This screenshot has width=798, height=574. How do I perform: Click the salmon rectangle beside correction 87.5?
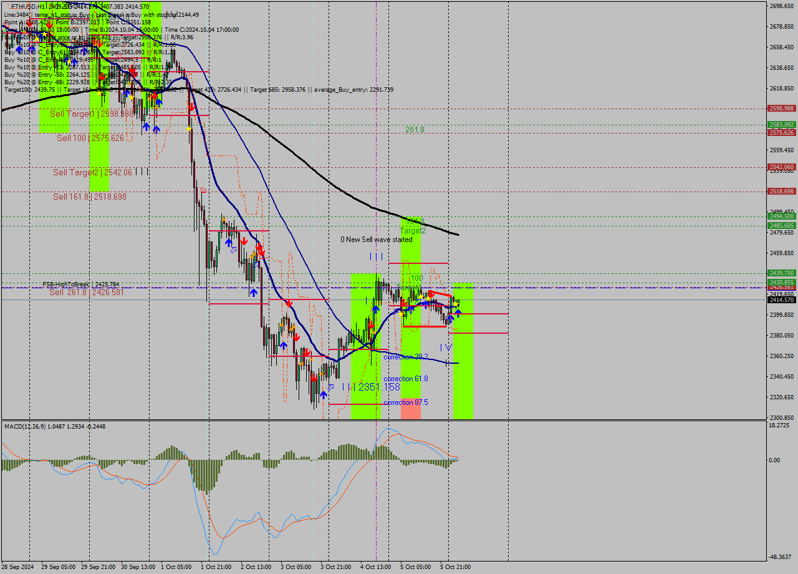tap(411, 407)
